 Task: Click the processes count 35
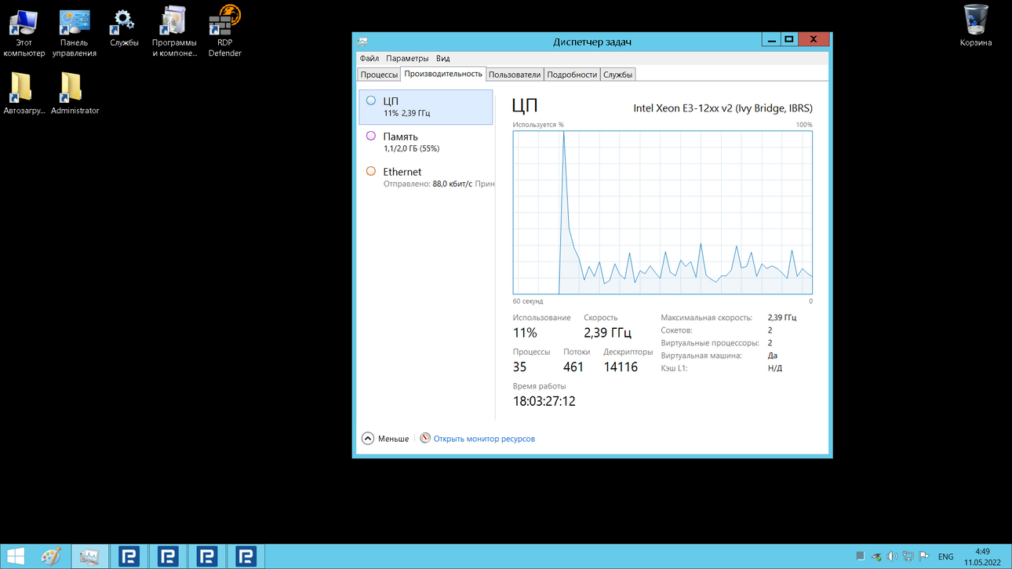click(x=519, y=367)
